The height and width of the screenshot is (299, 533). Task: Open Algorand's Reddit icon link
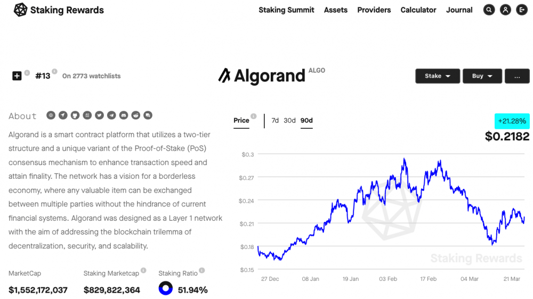(135, 115)
